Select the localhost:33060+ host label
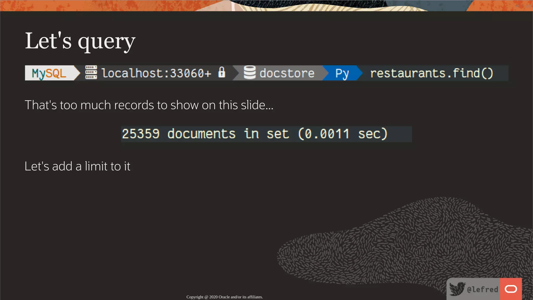533x300 pixels. pyautogui.click(x=156, y=73)
